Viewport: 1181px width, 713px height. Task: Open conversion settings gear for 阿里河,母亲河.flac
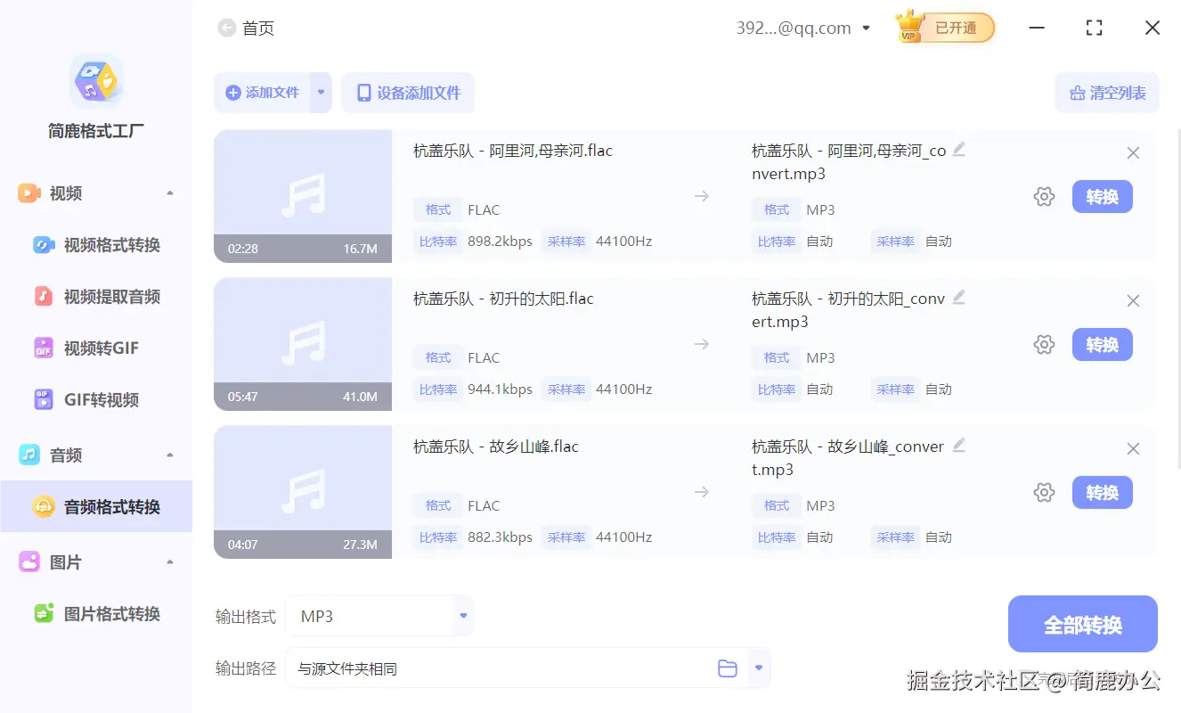pos(1044,196)
